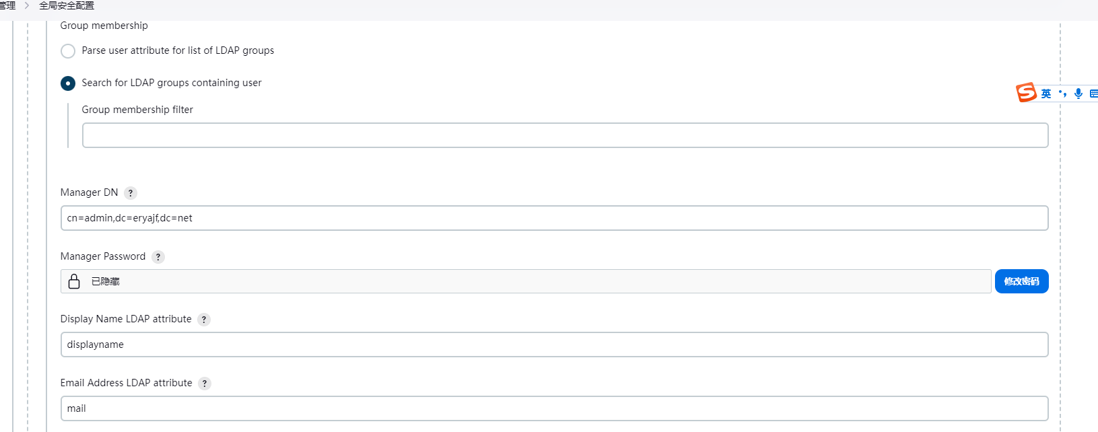Image resolution: width=1098 pixels, height=432 pixels.
Task: Activate the Sogou voice input microphone
Action: tap(1078, 94)
